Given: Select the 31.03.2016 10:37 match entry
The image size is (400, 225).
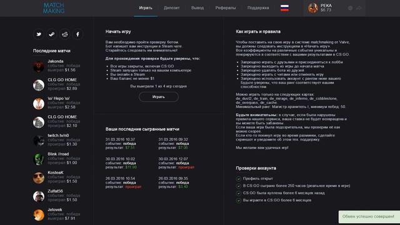Looking at the screenshot, I should 121,144.
